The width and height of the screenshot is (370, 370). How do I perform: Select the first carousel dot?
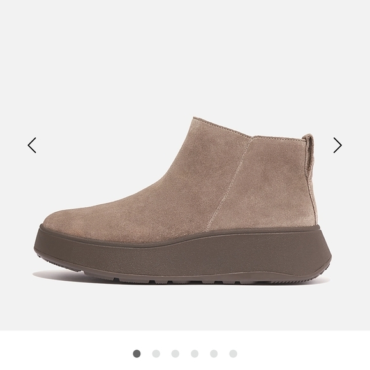(x=137, y=353)
